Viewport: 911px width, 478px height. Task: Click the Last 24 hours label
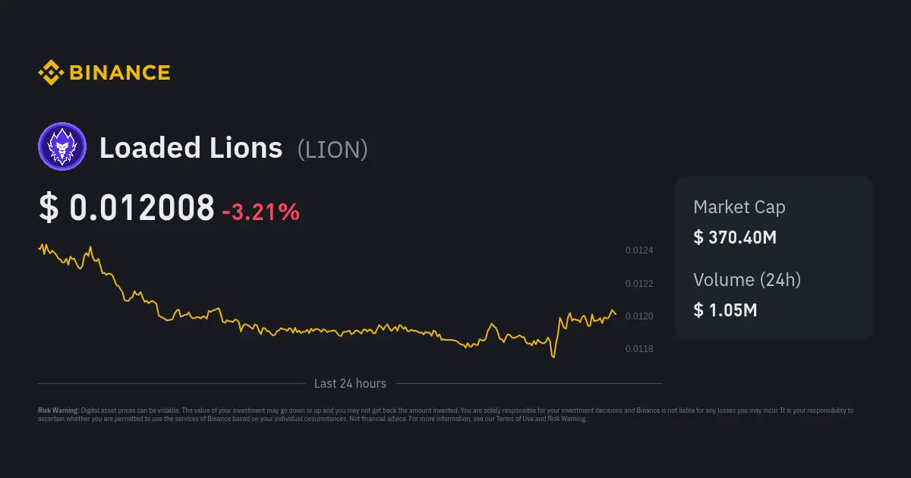coord(350,384)
